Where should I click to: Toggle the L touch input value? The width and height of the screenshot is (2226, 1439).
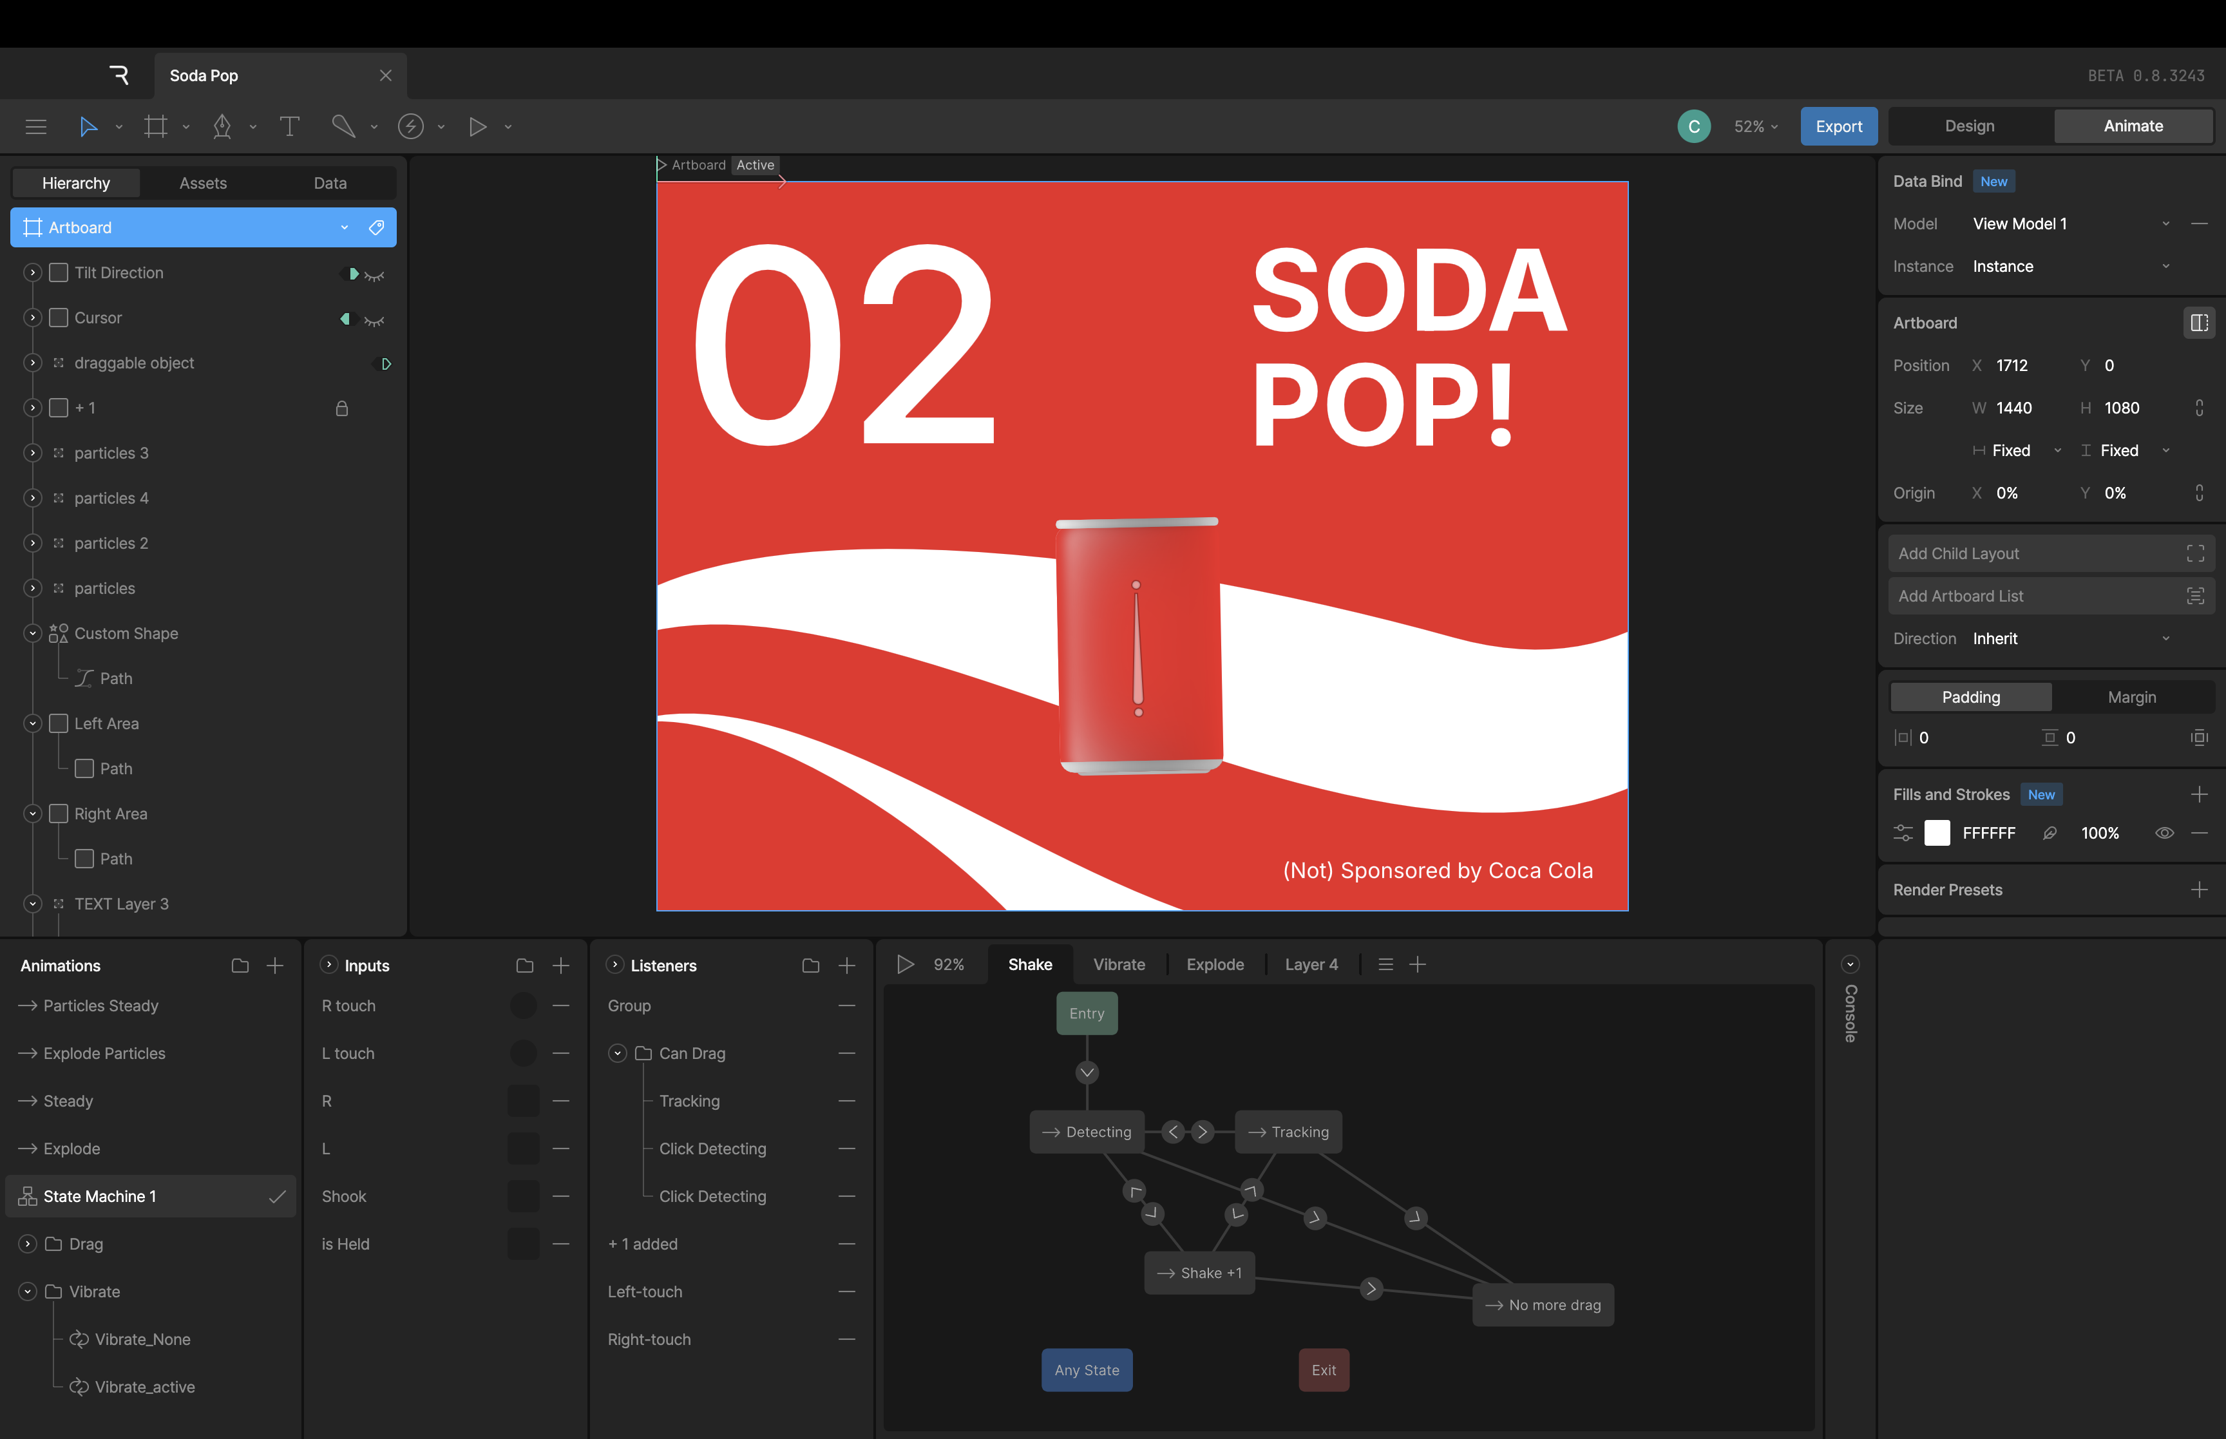523,1053
